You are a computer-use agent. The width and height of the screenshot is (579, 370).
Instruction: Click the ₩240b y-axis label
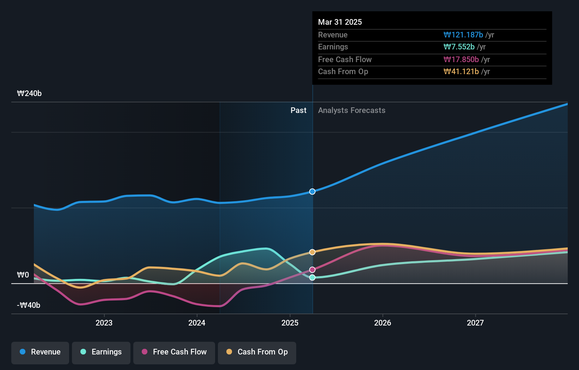(29, 94)
